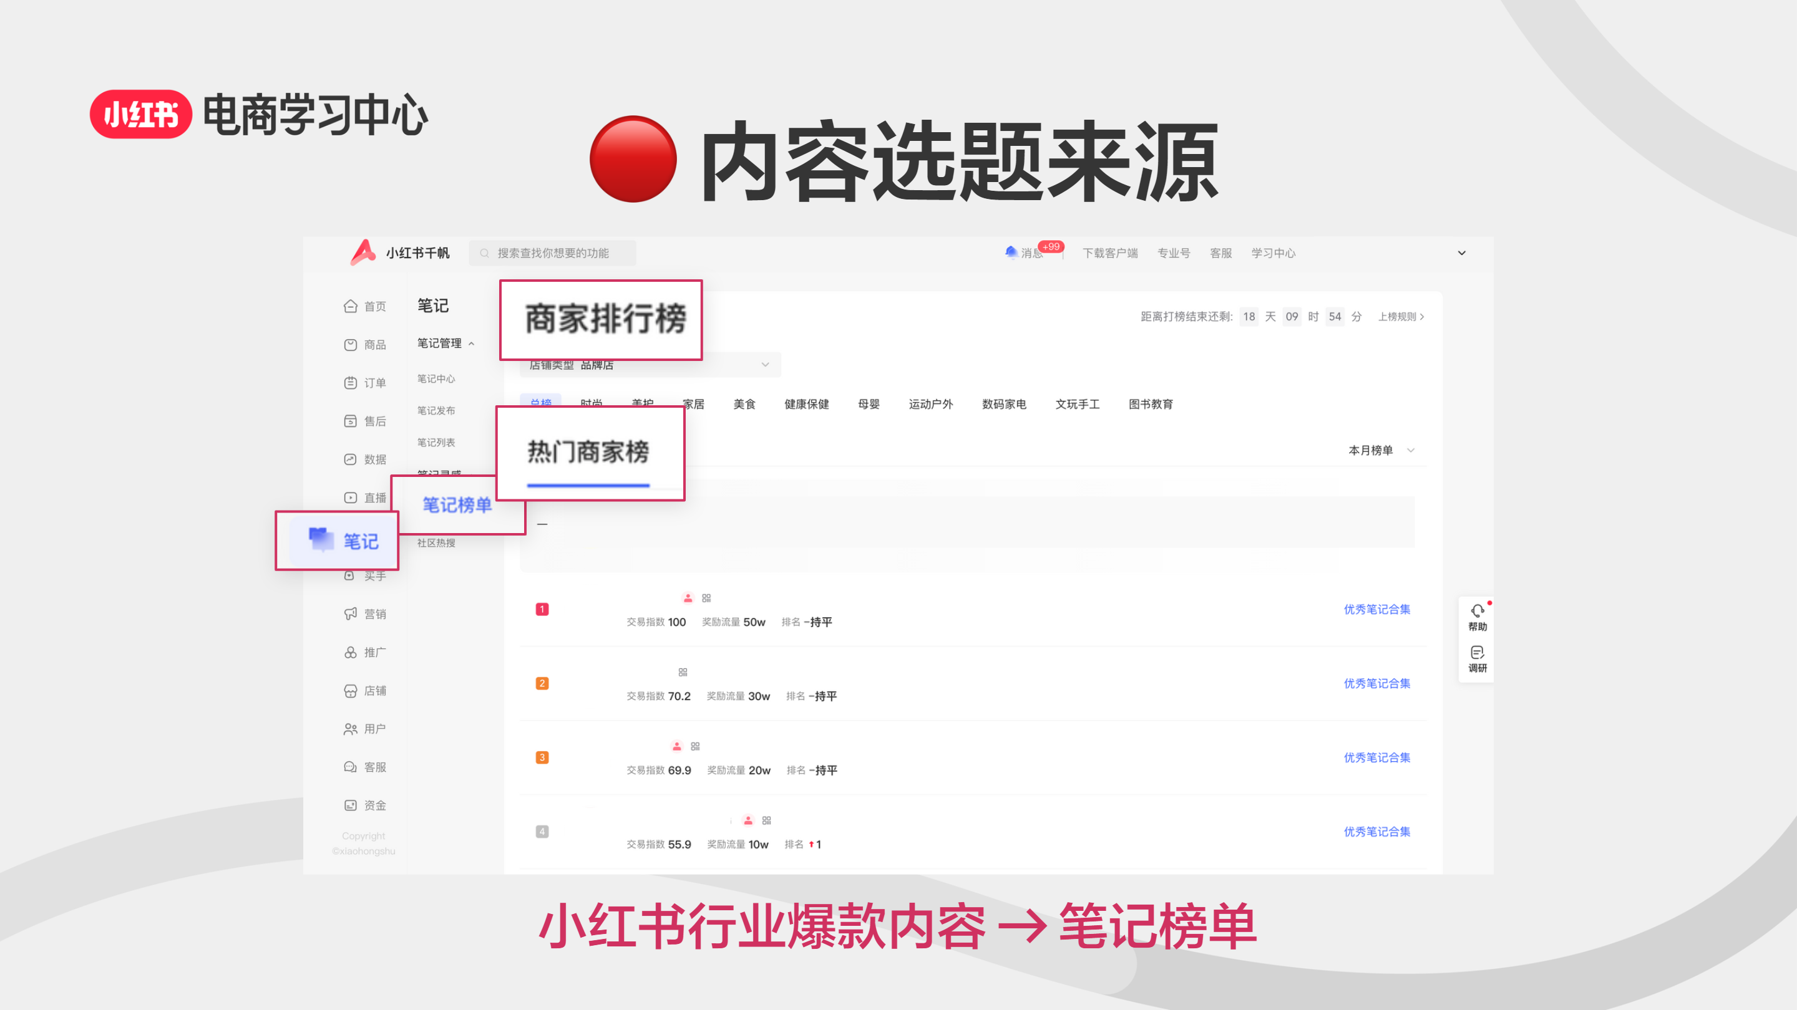Click 客服 in top bar

[x=1220, y=253]
